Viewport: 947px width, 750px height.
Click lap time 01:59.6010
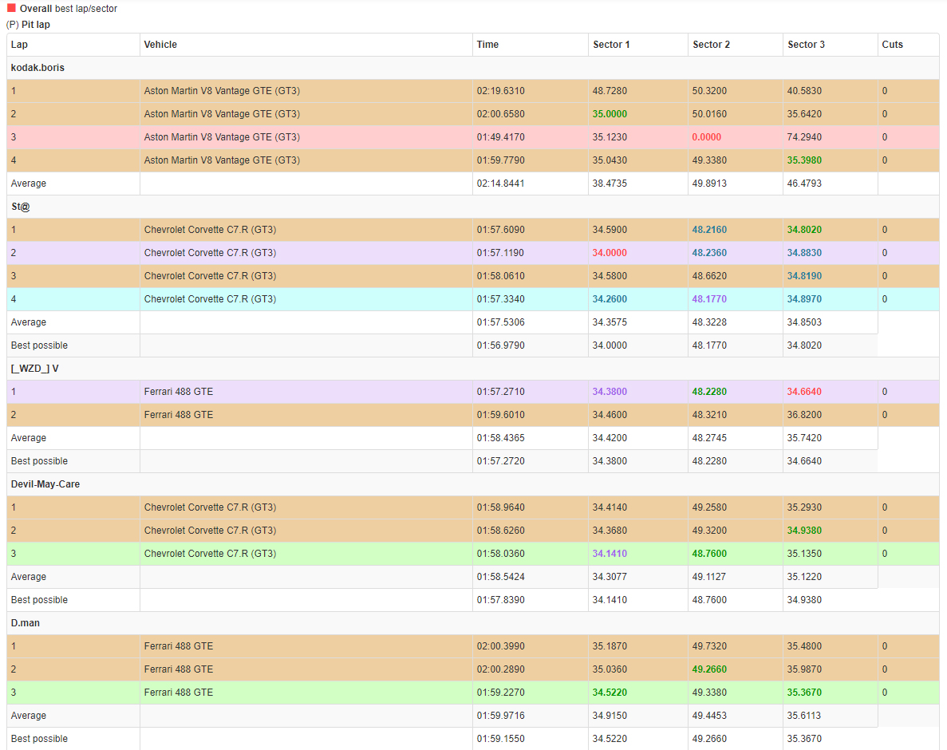click(501, 415)
